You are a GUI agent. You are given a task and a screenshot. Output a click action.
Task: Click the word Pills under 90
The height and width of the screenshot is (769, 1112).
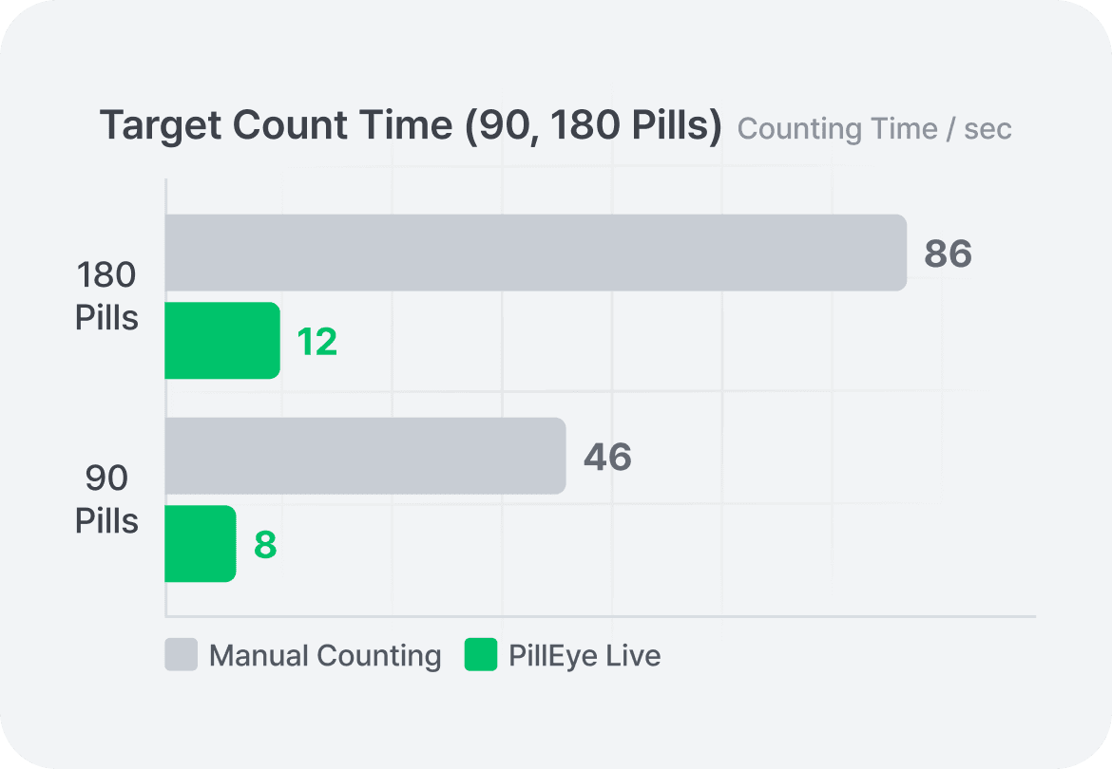[x=106, y=521]
